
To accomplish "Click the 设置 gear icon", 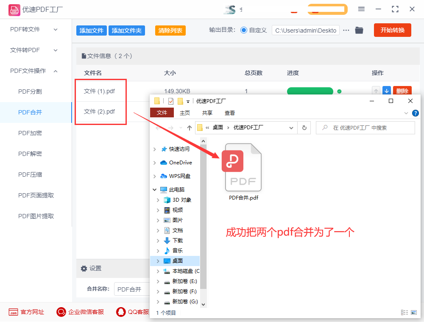I will point(84,269).
